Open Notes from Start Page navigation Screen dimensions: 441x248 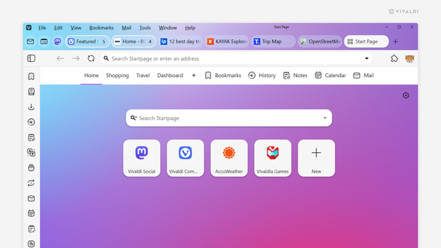click(x=296, y=75)
